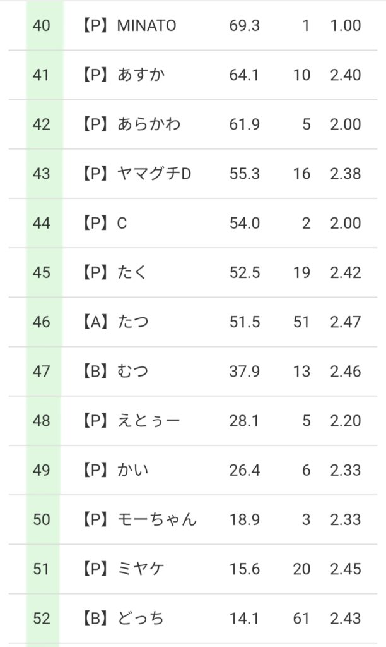
Task: Open えとぅー player entry
Action: pos(149,420)
